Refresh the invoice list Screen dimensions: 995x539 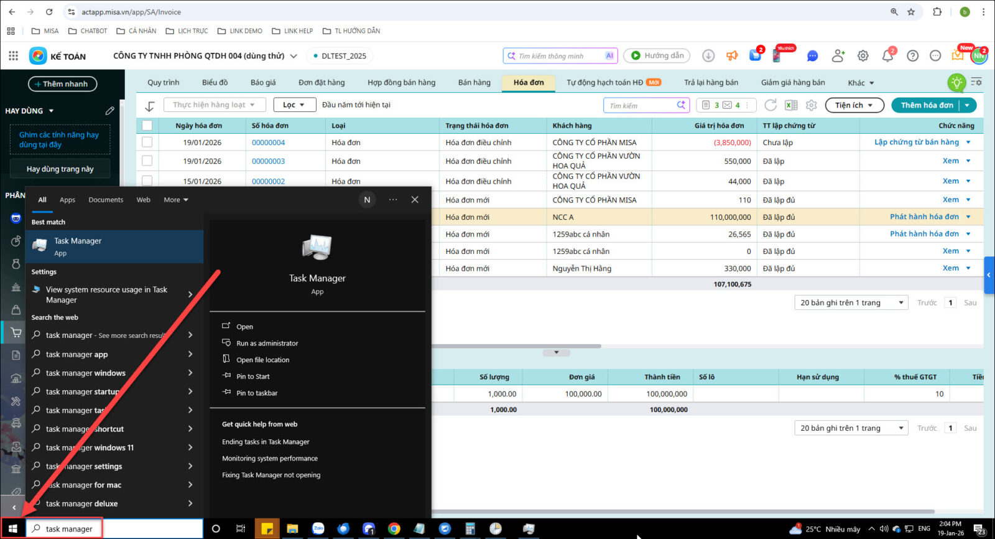pyautogui.click(x=771, y=105)
